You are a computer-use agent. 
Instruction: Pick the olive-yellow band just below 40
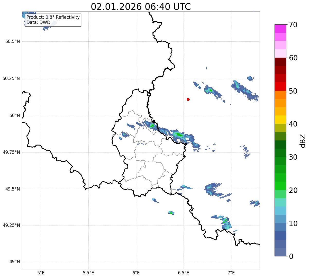pos(280,128)
